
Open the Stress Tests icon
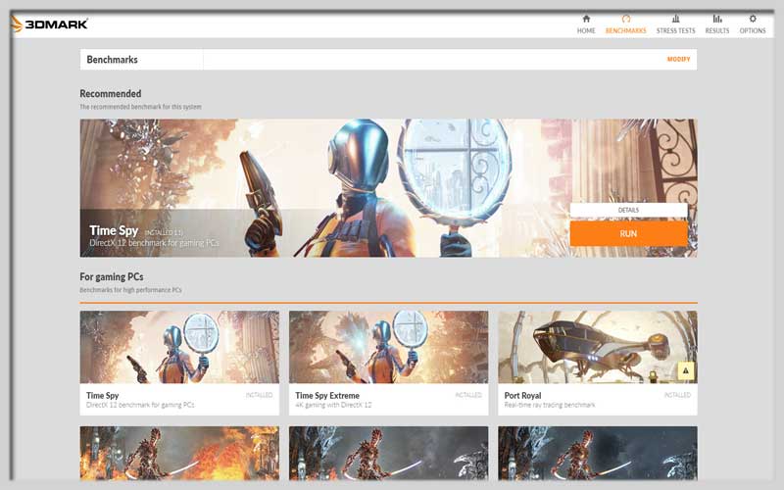pyautogui.click(x=675, y=19)
